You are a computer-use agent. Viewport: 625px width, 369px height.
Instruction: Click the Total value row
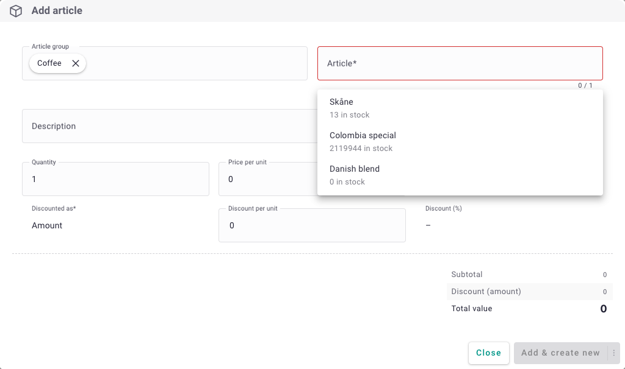[529, 309]
